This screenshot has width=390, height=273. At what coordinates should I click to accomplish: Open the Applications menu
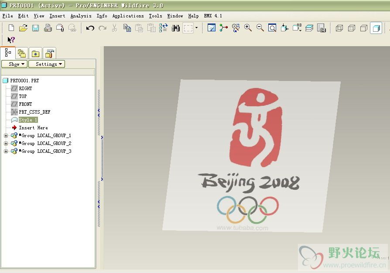click(x=128, y=16)
